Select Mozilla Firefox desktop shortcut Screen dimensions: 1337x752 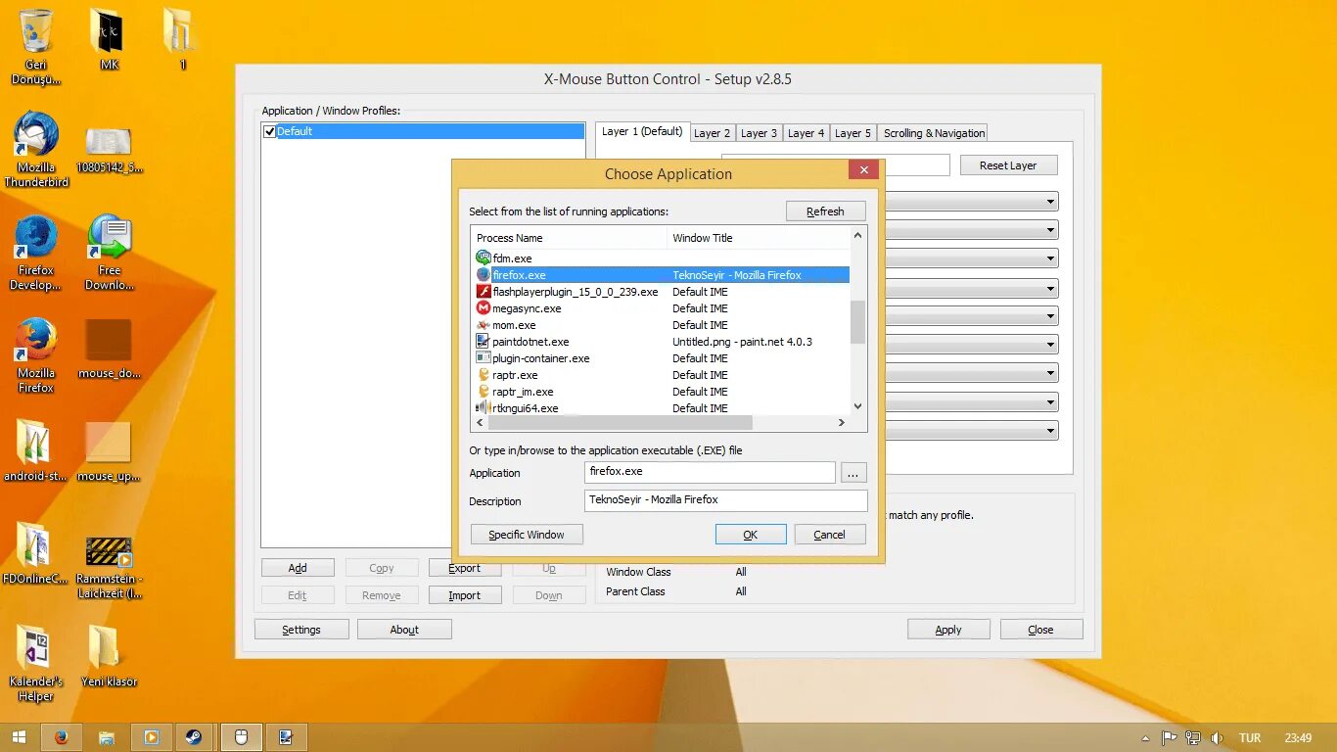point(36,355)
